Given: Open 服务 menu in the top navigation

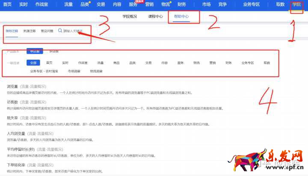Looking at the screenshot, I should click(133, 4).
